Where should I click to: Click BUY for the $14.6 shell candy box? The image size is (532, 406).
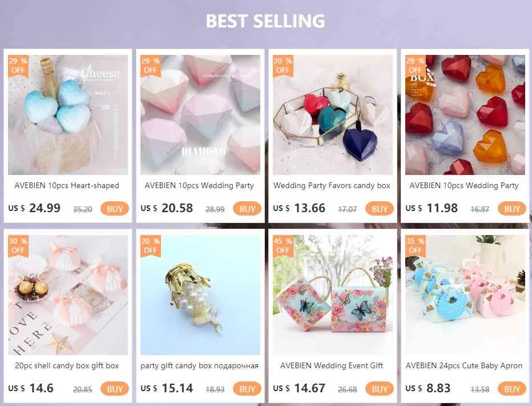click(x=115, y=389)
